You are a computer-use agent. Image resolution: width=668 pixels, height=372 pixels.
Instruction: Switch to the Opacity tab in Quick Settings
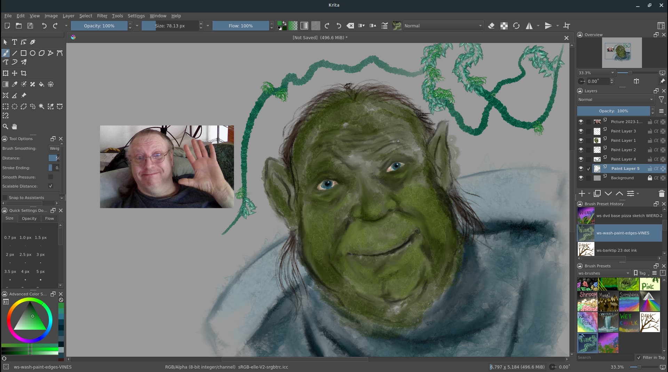(29, 219)
